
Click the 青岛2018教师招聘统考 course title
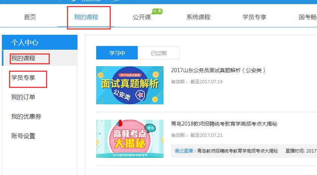point(224,124)
